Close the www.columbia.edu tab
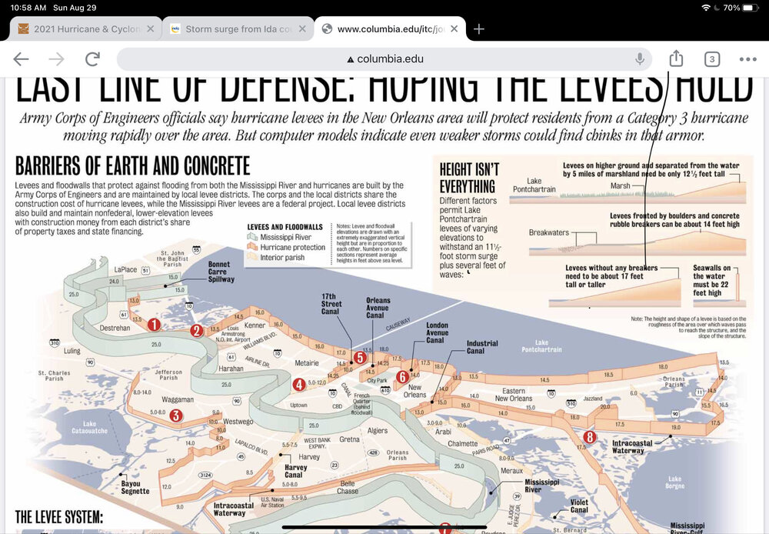The image size is (769, 534). tap(455, 29)
